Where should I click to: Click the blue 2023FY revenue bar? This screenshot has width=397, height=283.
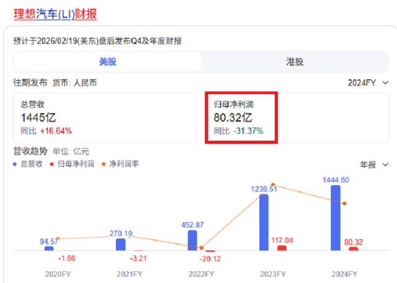point(264,222)
